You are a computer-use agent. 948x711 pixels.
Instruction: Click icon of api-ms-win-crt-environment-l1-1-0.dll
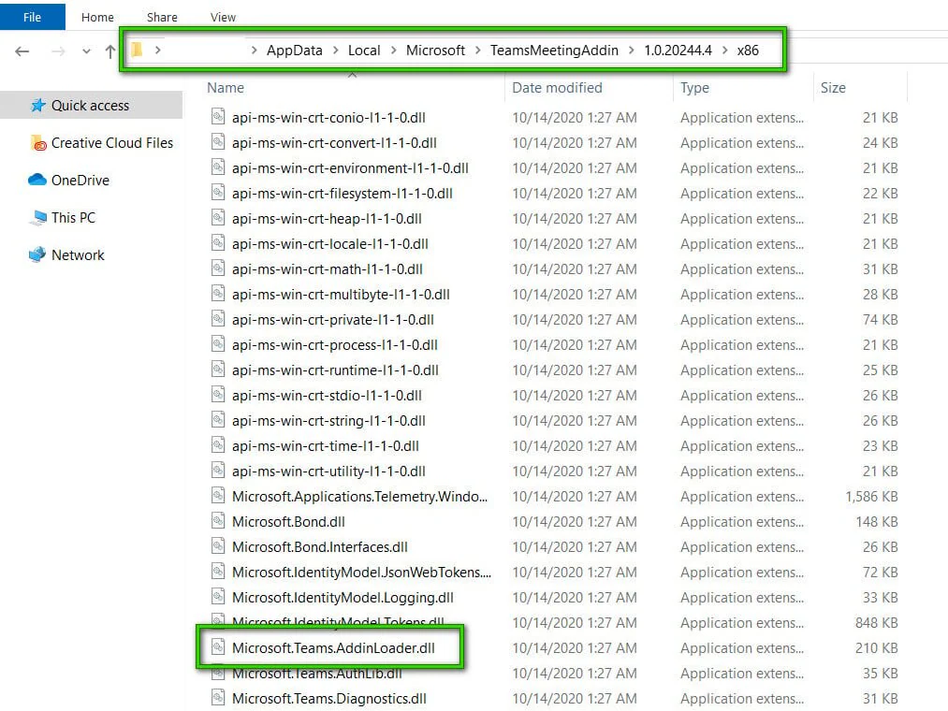pyautogui.click(x=218, y=167)
